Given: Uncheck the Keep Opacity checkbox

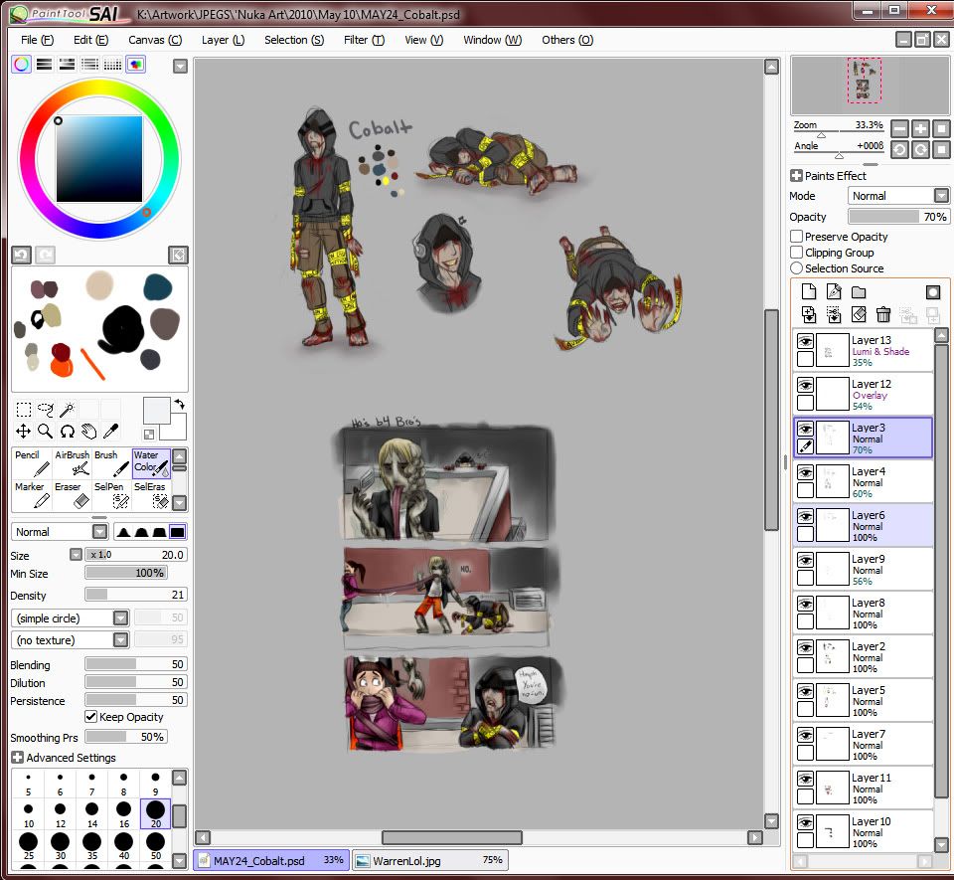Looking at the screenshot, I should pos(91,717).
